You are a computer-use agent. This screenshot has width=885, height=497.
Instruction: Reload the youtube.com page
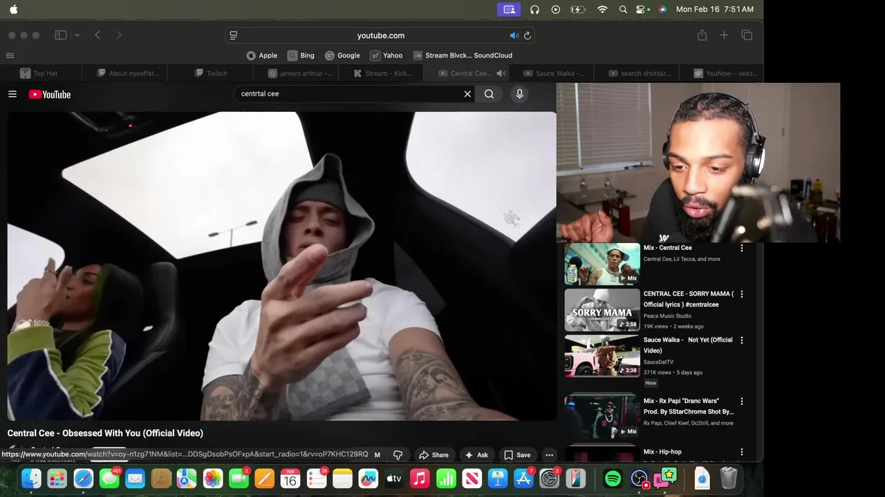tap(528, 35)
